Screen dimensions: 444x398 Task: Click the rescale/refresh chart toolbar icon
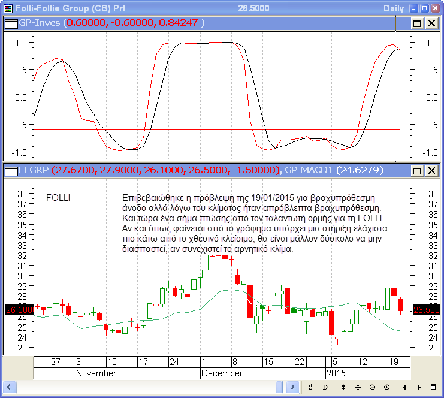pyautogui.click(x=310, y=387)
